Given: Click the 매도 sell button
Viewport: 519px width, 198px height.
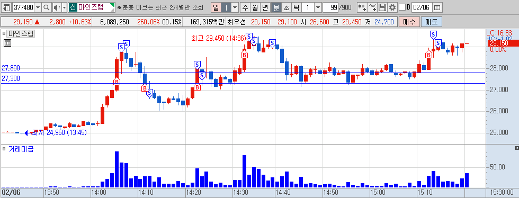Looking at the screenshot, I should [x=431, y=22].
